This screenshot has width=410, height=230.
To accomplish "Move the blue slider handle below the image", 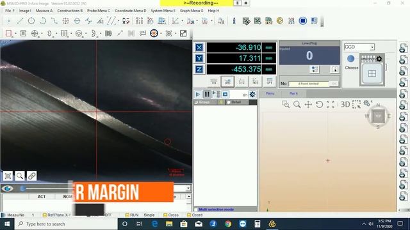I will tap(23, 188).
